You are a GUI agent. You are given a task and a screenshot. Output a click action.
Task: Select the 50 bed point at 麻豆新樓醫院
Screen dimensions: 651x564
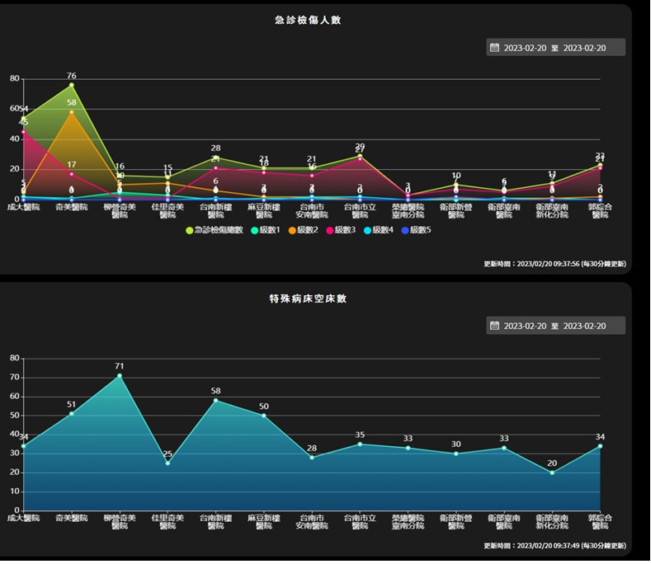[264, 416]
